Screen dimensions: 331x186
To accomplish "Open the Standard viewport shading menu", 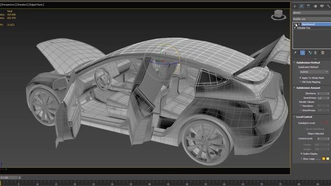I will click(x=22, y=5).
